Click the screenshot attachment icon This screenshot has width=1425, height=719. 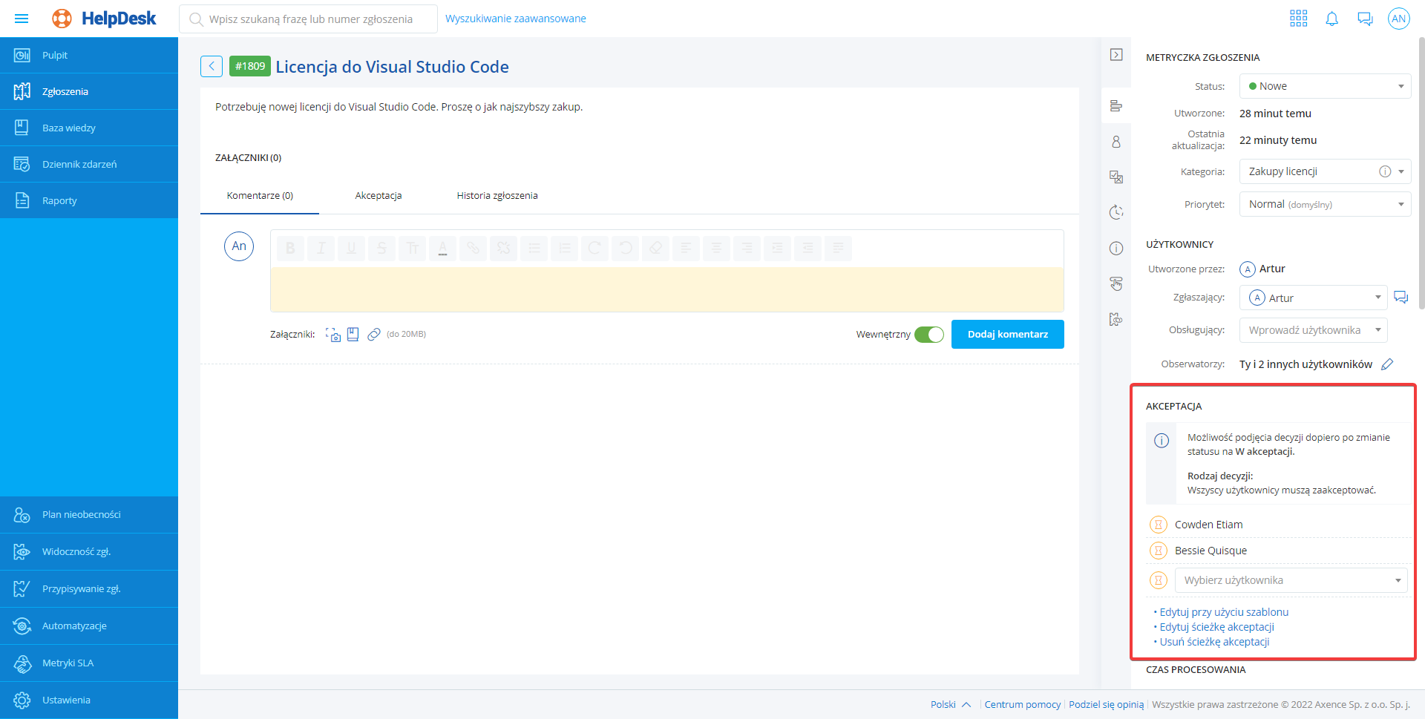tap(333, 335)
